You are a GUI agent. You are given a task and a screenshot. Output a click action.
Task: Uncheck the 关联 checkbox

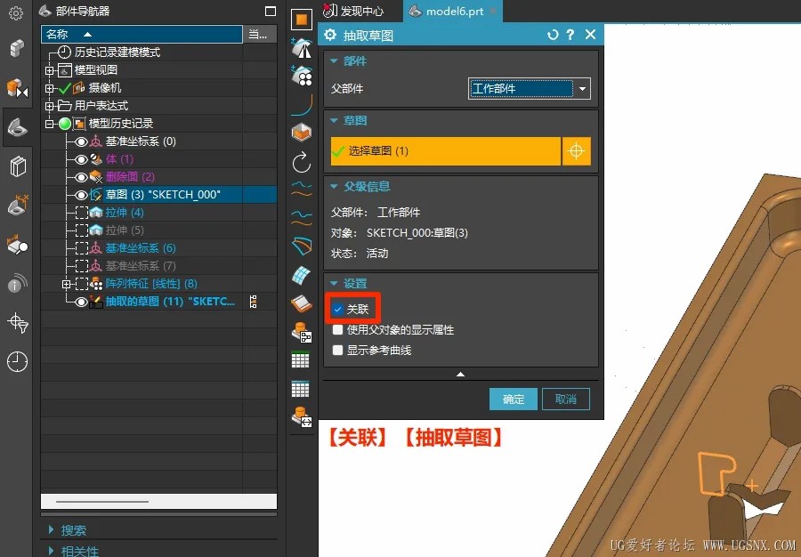tap(337, 309)
